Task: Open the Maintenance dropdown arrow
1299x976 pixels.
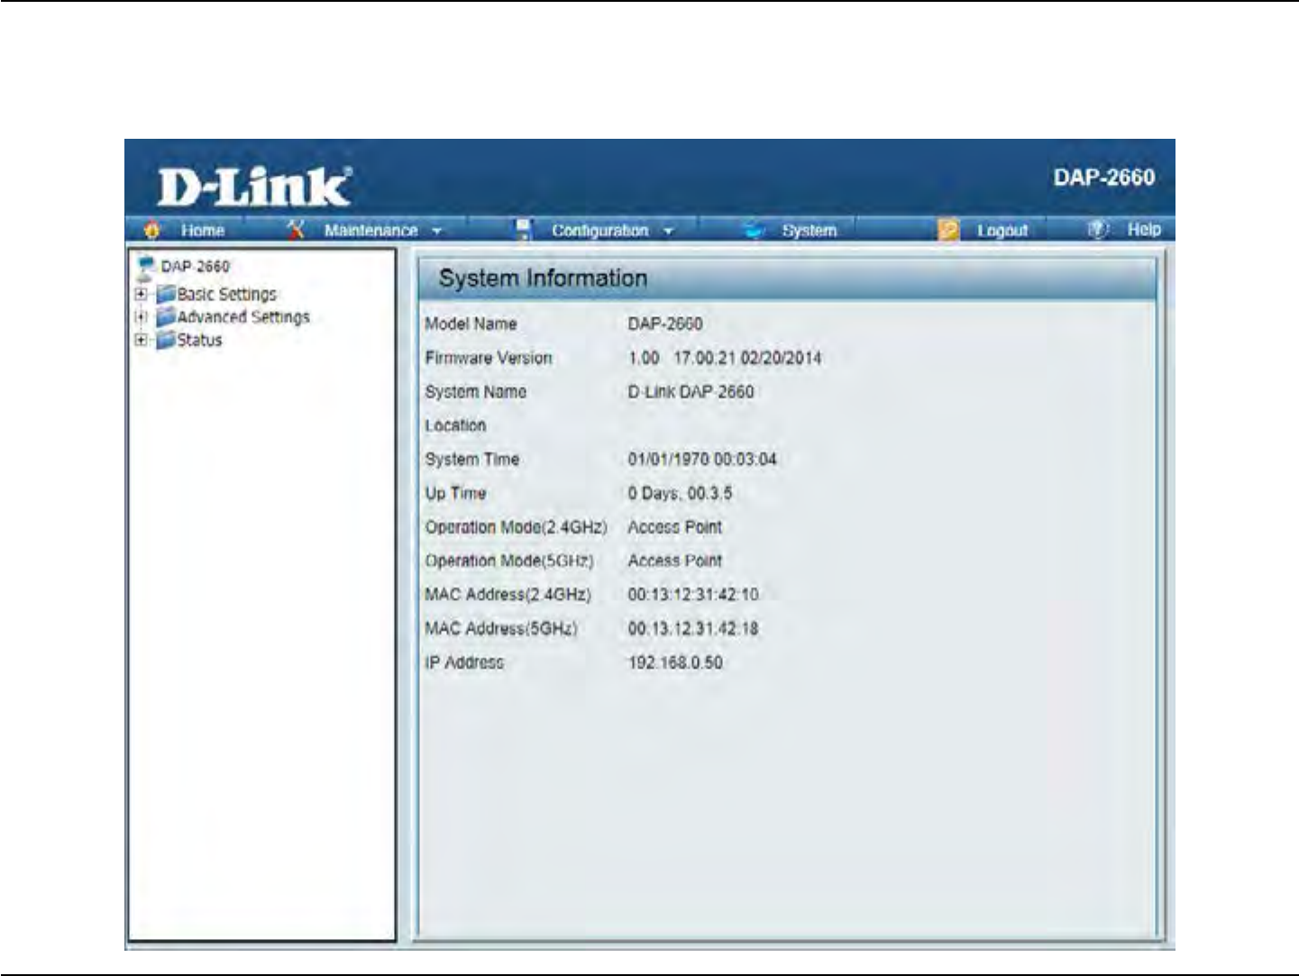Action: [437, 232]
